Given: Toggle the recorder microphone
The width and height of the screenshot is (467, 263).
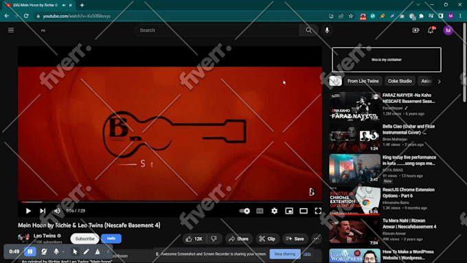Looking at the screenshot, I should [x=56, y=252].
